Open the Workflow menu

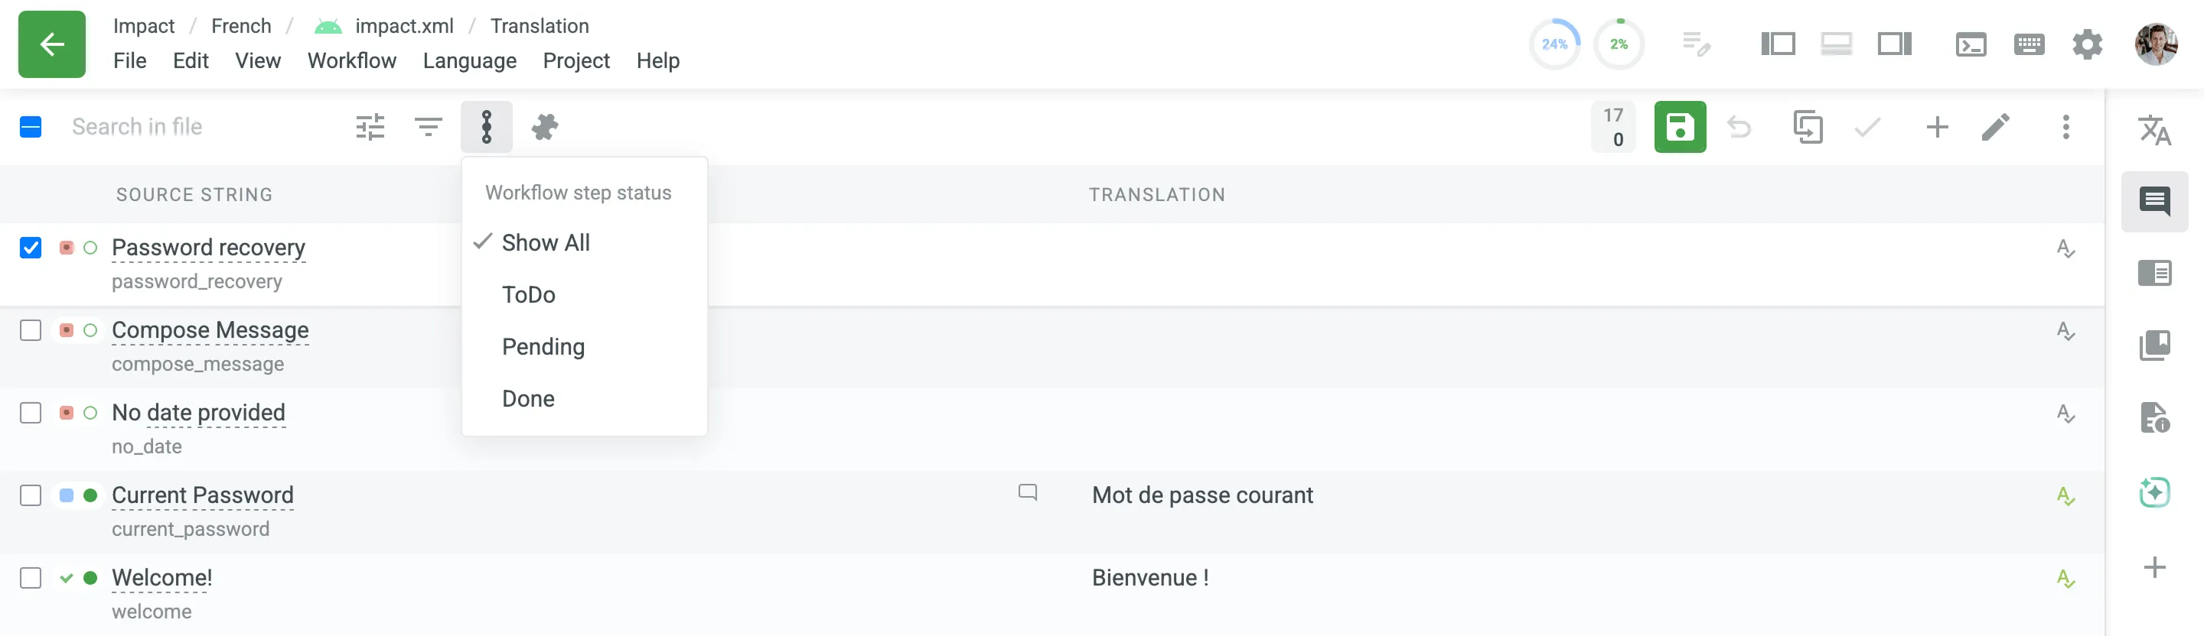coord(352,60)
